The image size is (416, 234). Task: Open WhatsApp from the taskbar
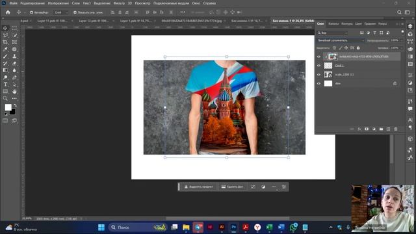tap(293, 227)
